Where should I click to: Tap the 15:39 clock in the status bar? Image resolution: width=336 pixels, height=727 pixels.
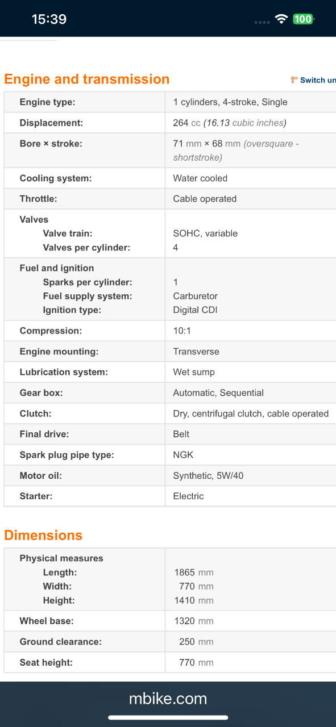[x=49, y=19]
